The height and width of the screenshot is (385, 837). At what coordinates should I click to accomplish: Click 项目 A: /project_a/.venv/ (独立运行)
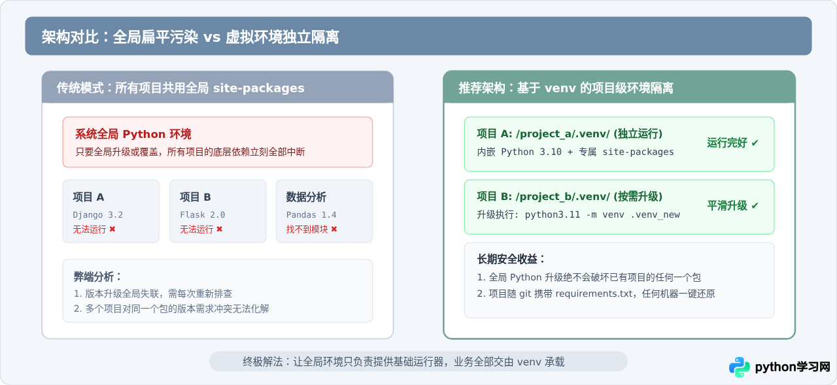pyautogui.click(x=570, y=134)
